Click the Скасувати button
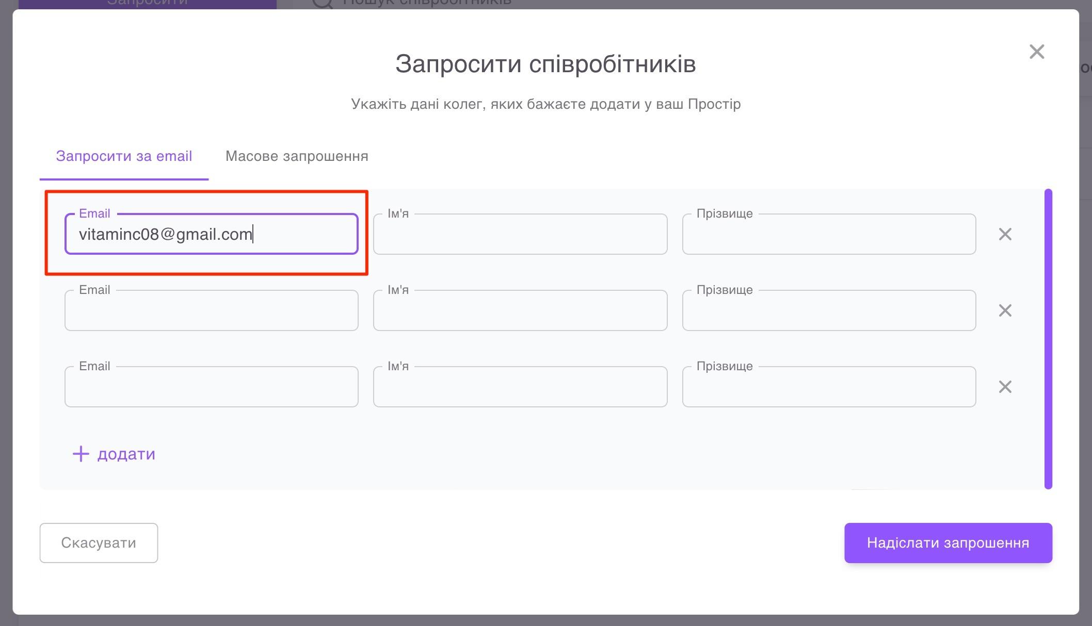1092x626 pixels. (99, 542)
